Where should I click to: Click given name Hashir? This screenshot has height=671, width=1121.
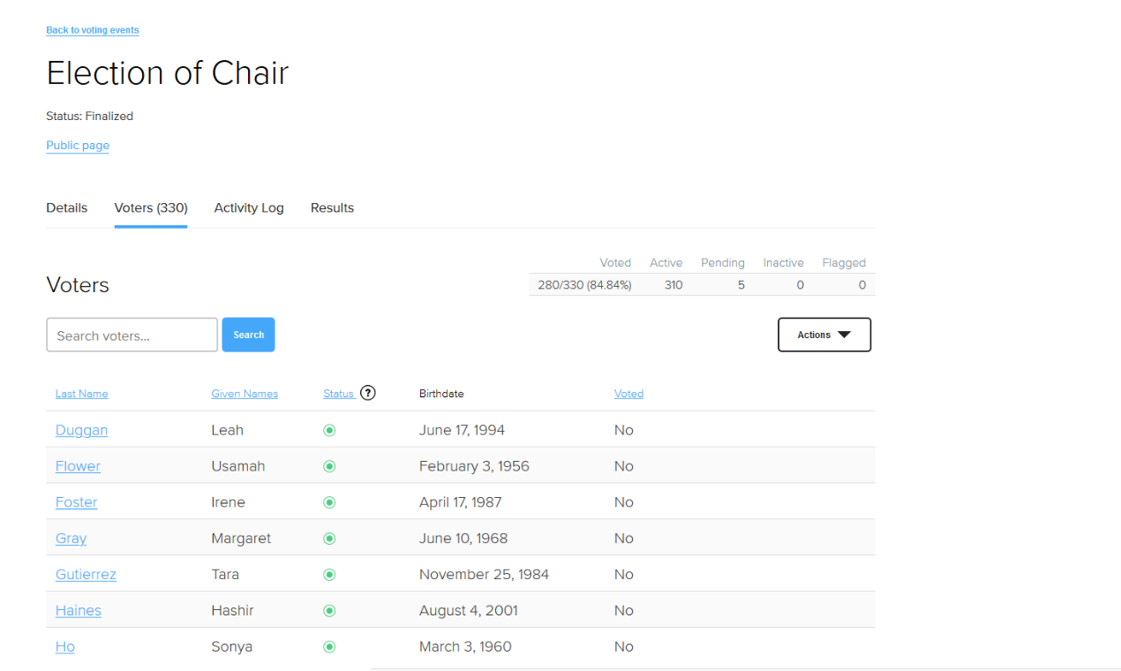pyautogui.click(x=234, y=611)
